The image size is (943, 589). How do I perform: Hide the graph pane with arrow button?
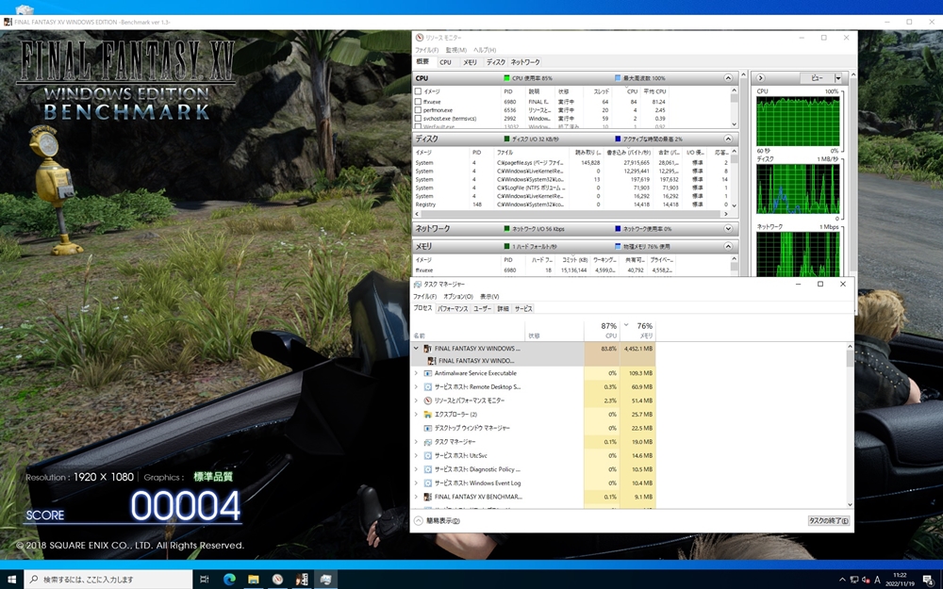pyautogui.click(x=760, y=78)
